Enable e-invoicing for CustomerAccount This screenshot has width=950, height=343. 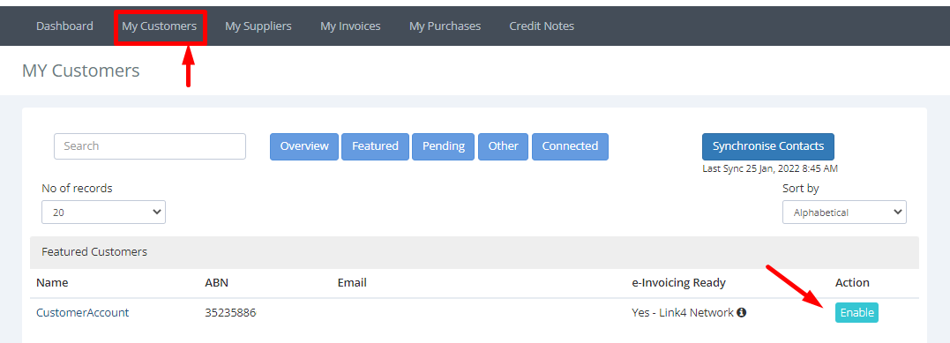click(856, 313)
